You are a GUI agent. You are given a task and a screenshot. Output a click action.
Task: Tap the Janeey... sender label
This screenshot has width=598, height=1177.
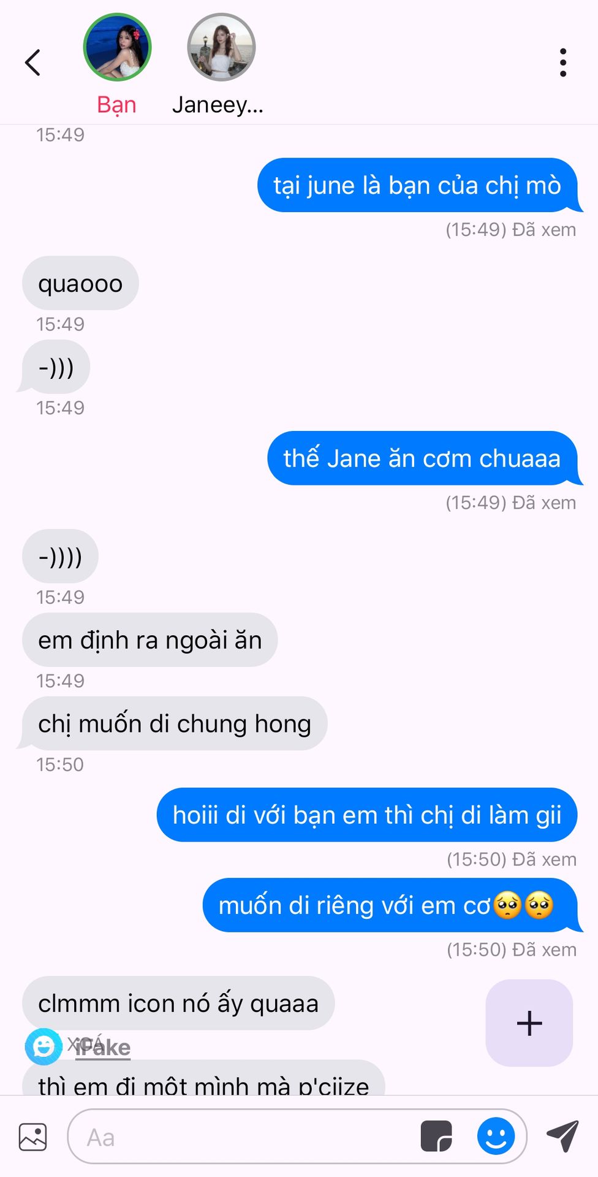[218, 105]
